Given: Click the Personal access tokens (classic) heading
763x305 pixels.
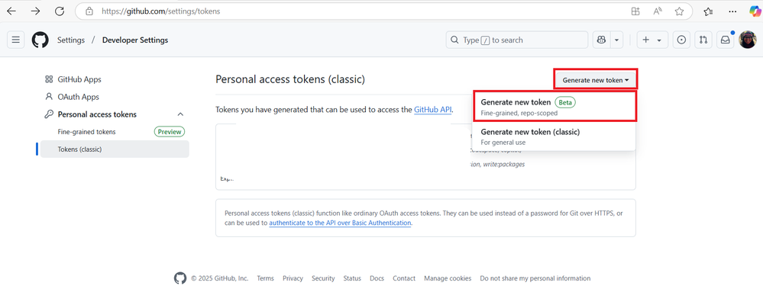Looking at the screenshot, I should [290, 79].
